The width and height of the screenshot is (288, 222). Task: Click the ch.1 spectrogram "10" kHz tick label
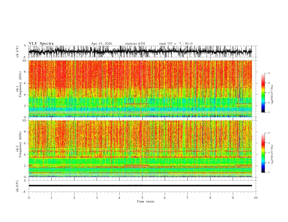coord(24,61)
